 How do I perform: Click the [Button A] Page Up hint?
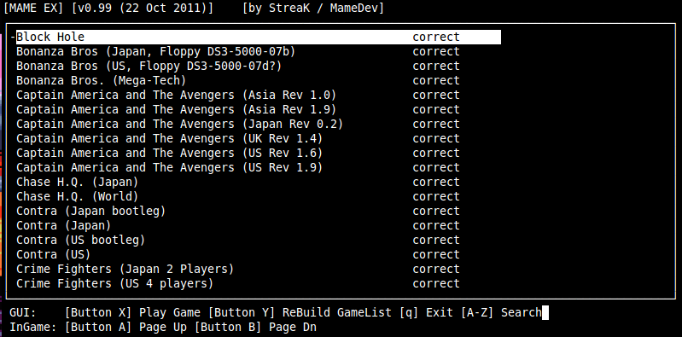[126, 327]
